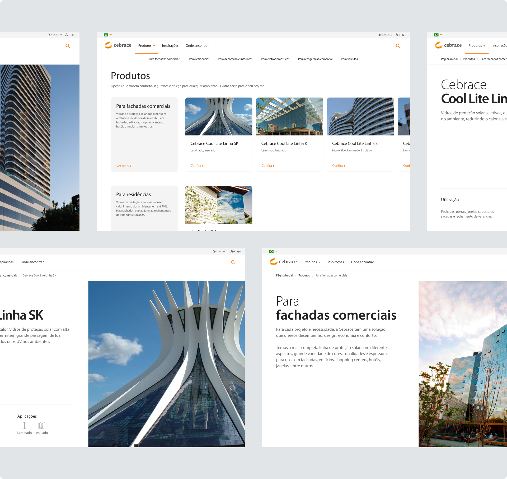The width and height of the screenshot is (507, 479).
Task: Select the Para decoração e interiores subnav item
Action: click(x=235, y=59)
